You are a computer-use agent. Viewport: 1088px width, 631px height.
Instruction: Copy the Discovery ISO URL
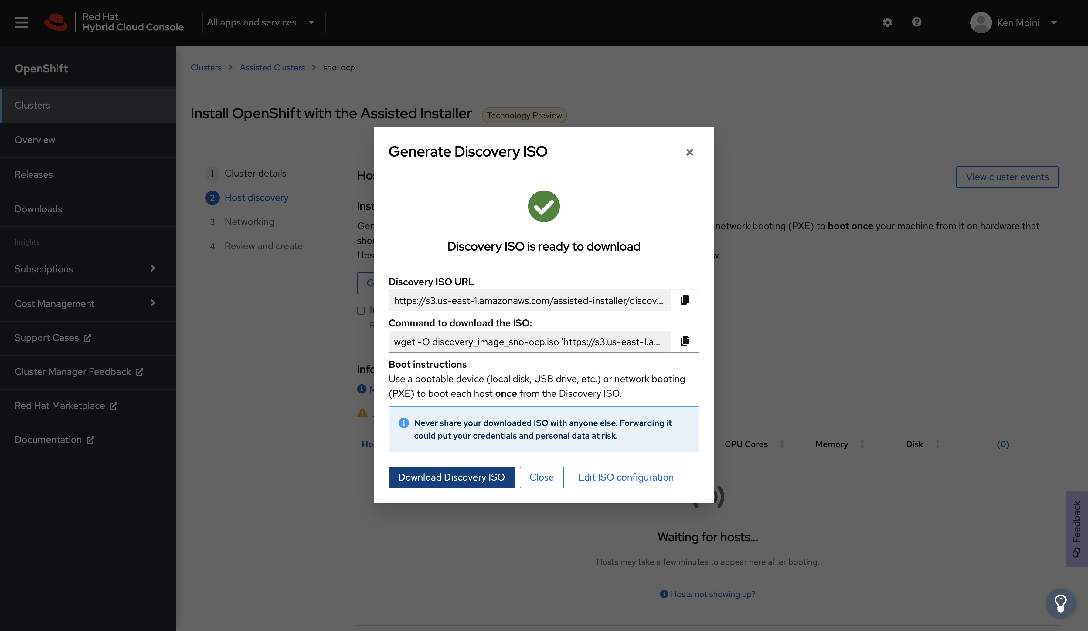pos(684,300)
